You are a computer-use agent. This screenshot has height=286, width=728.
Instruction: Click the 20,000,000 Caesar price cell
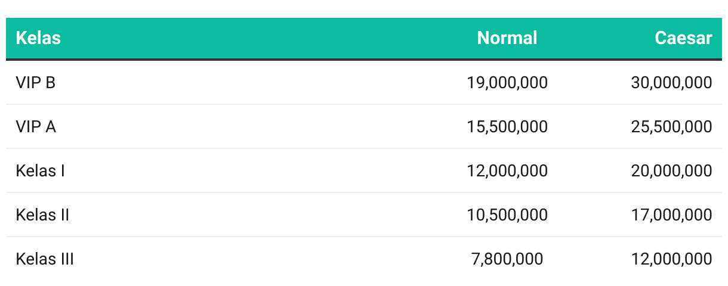(x=671, y=171)
